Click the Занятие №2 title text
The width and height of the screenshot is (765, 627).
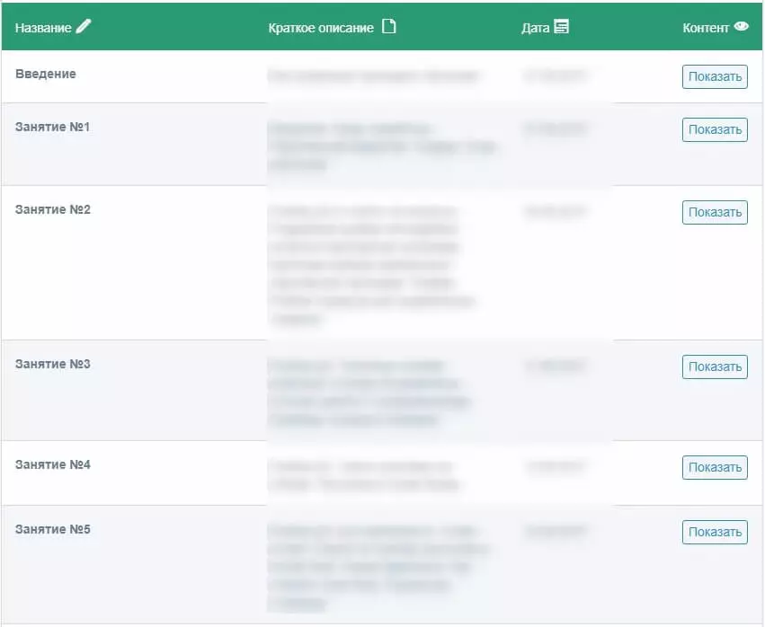tap(53, 209)
